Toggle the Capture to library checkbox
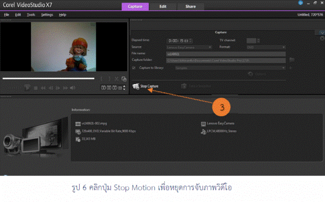 (134, 68)
